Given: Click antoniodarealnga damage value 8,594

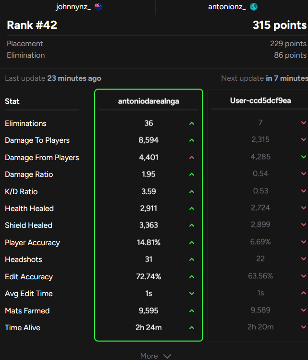Looking at the screenshot, I should point(148,140).
